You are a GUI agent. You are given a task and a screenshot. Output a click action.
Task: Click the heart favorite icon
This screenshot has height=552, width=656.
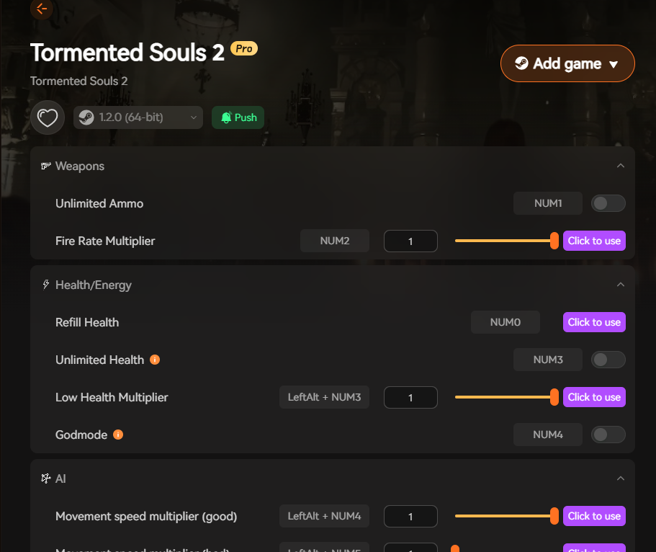[x=48, y=117]
